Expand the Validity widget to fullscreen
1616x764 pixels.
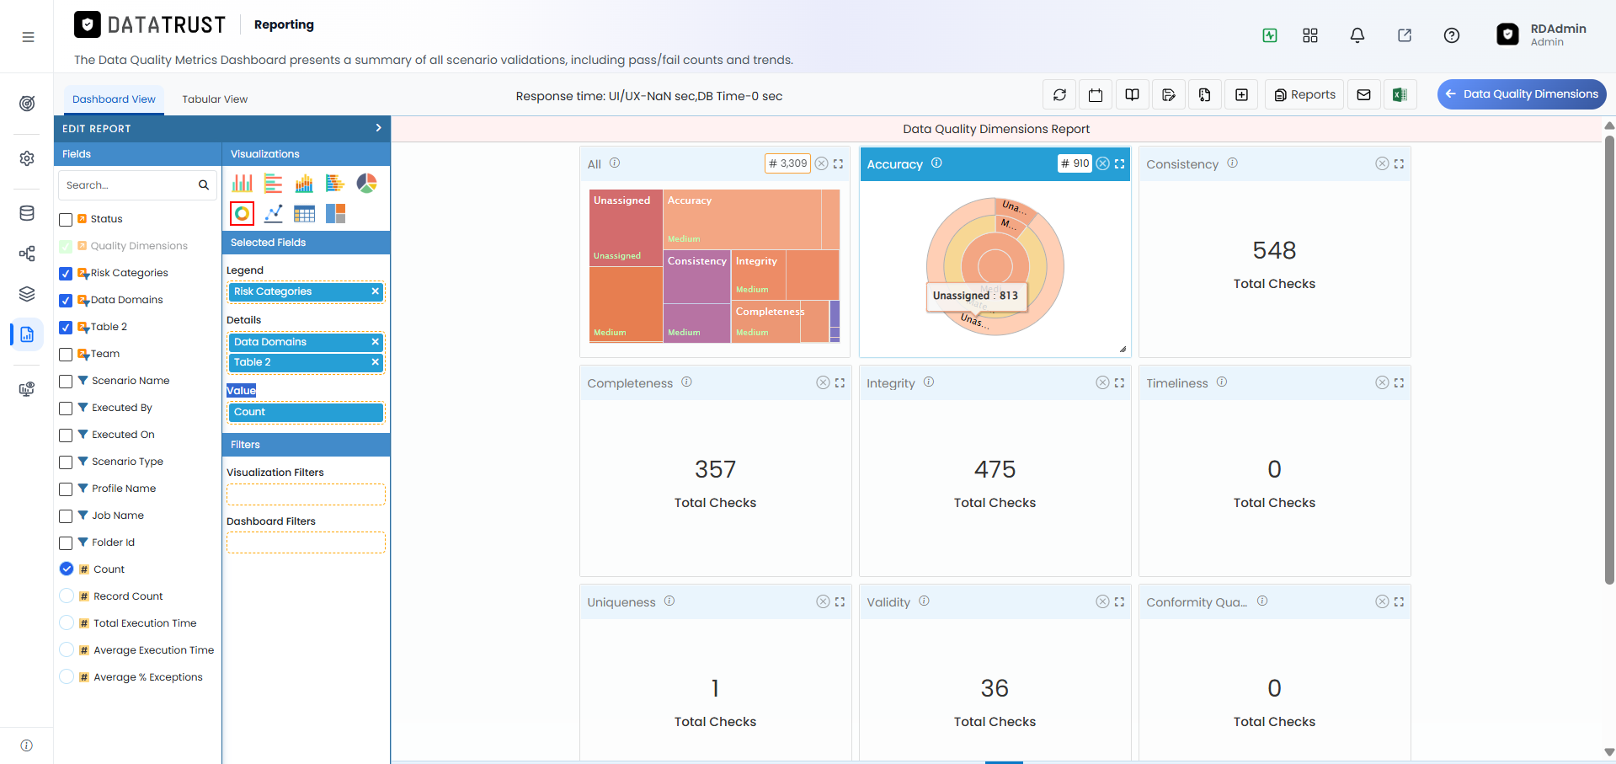coord(1119,601)
